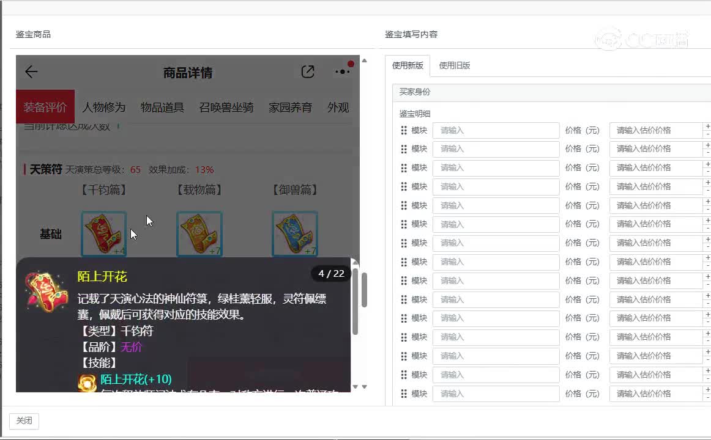This screenshot has width=711, height=440.
Task: Increase the fourth row price with plus stepper
Action: click(707, 183)
